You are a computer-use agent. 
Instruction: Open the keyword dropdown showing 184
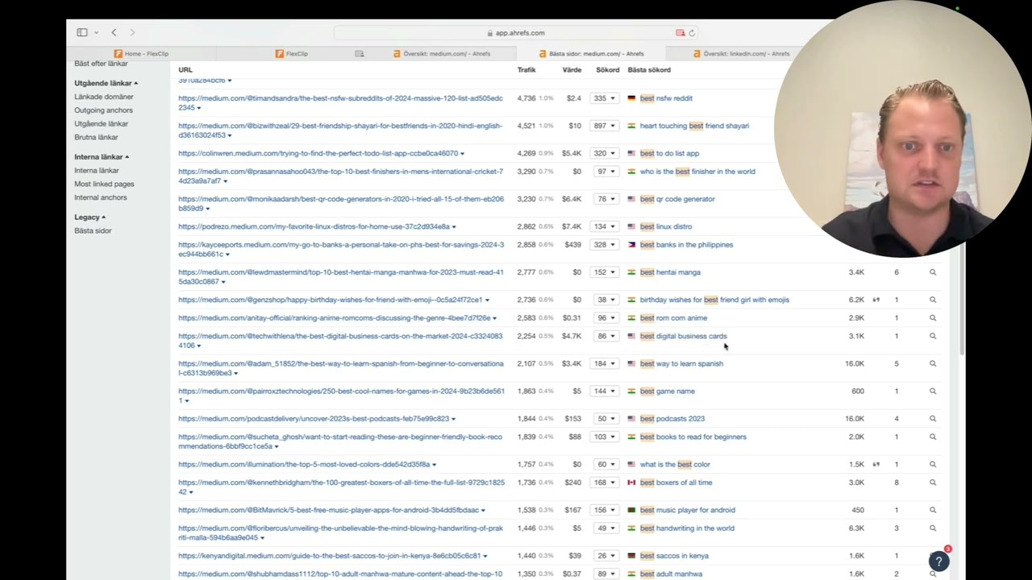[x=603, y=363]
